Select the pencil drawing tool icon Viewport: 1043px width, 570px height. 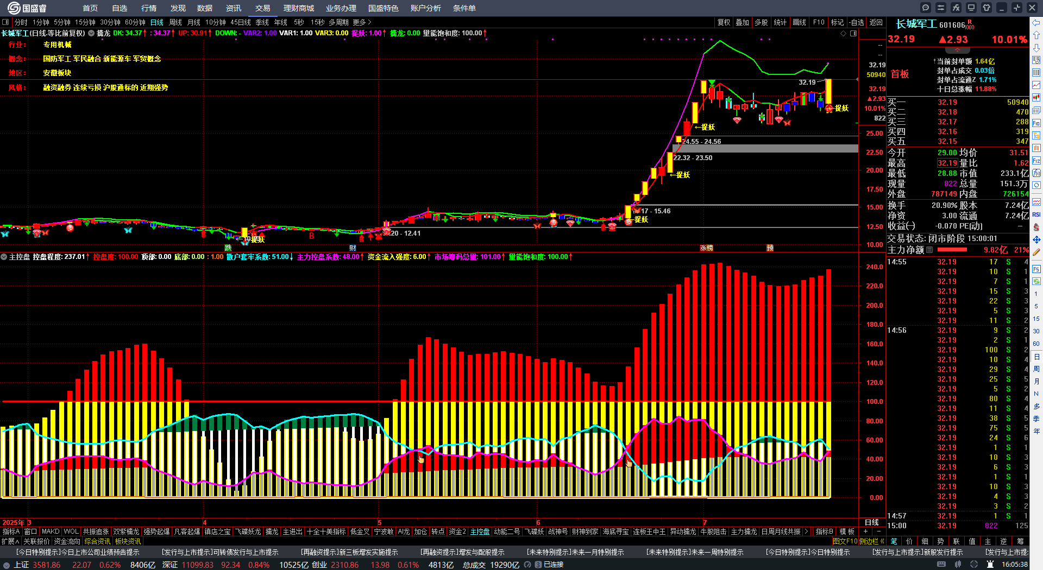point(1036,252)
